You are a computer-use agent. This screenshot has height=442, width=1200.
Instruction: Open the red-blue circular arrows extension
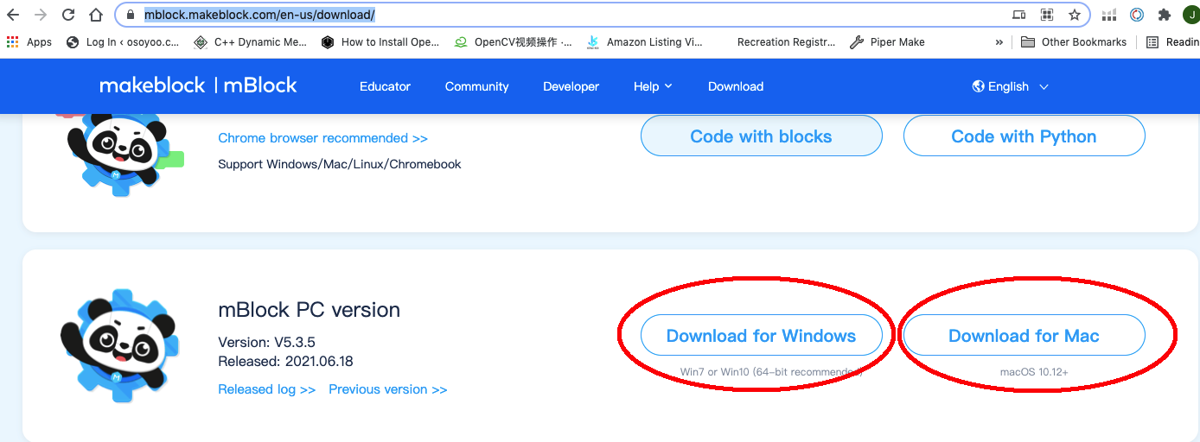click(1137, 15)
